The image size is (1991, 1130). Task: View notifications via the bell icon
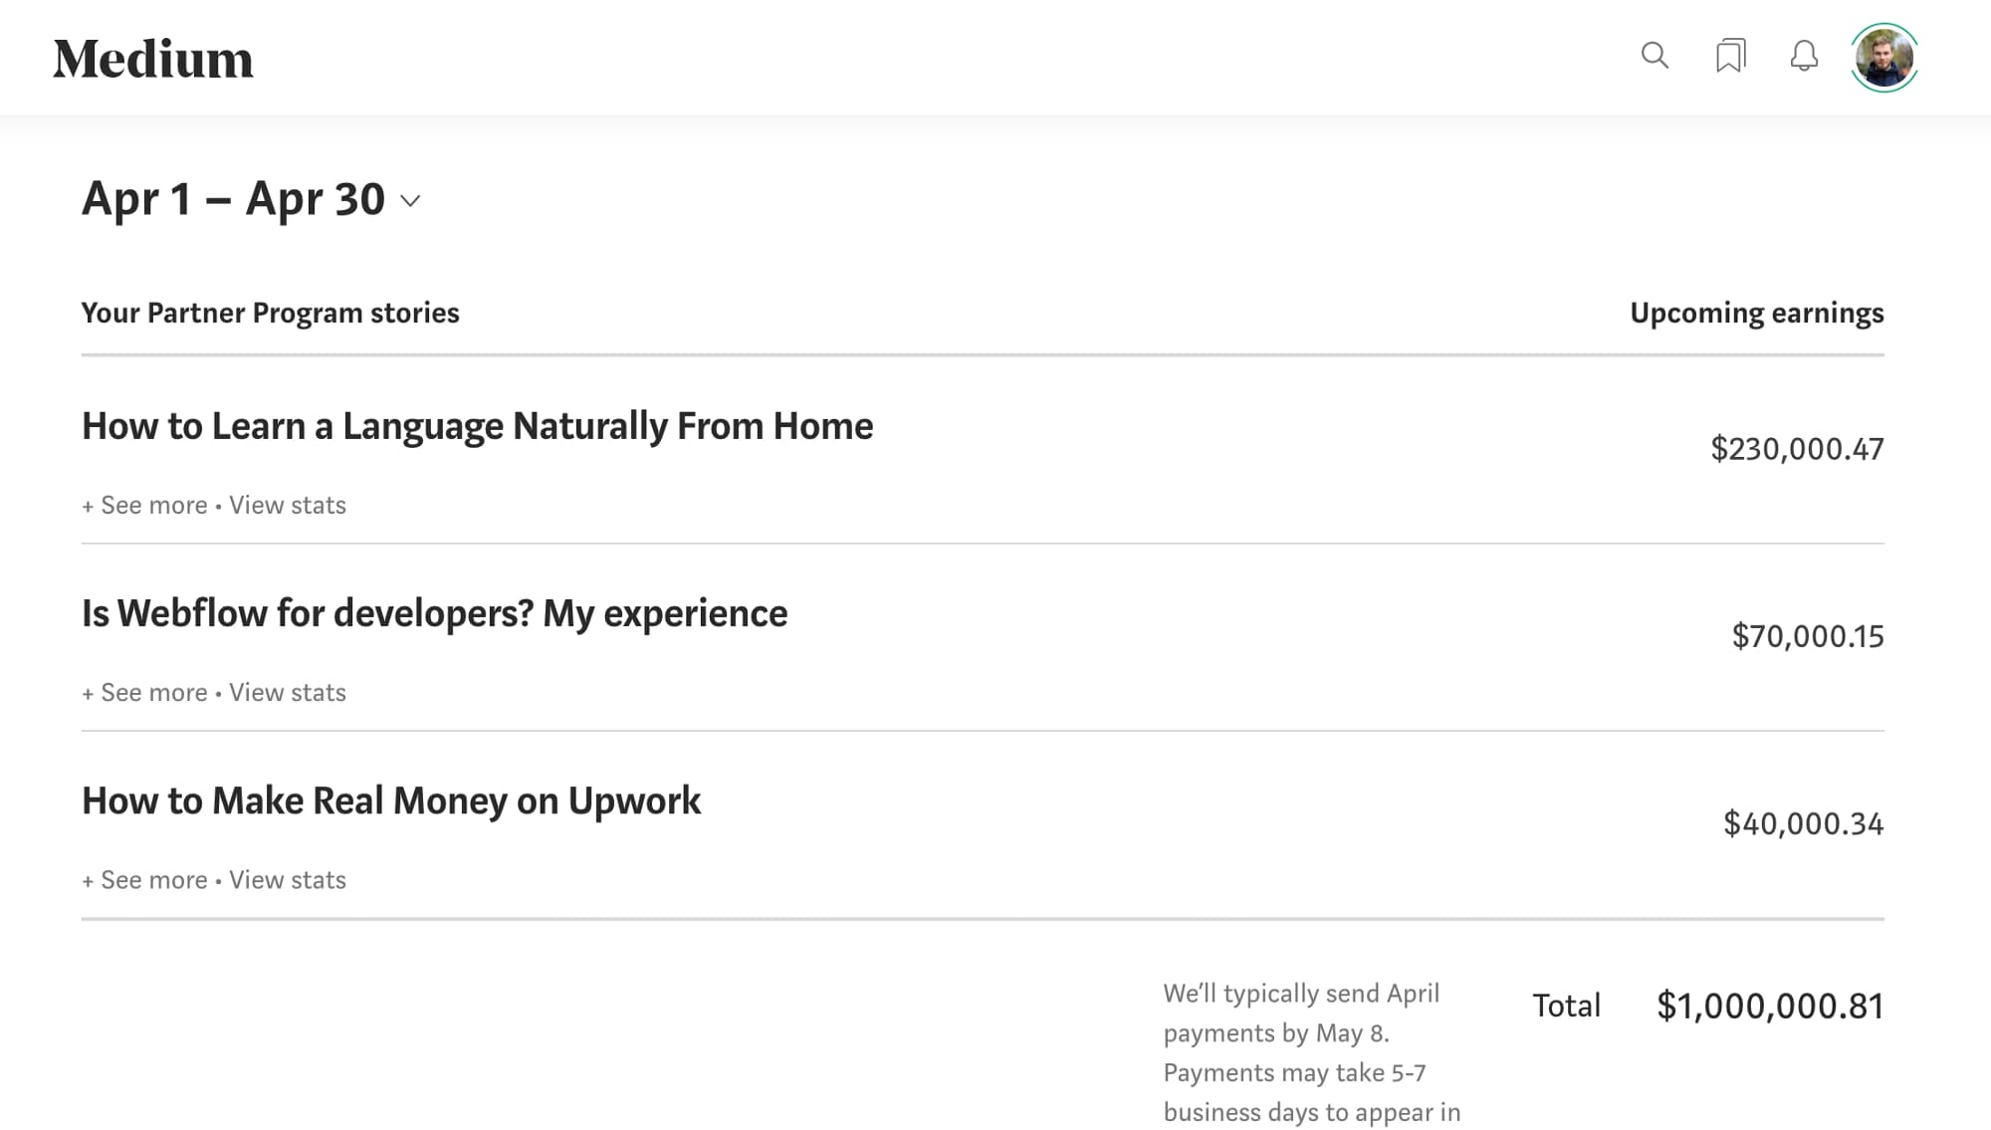(x=1804, y=57)
